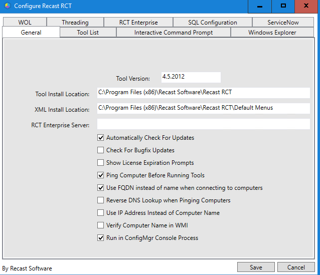Click the 'Tool Version:' label
The image size is (320, 275).
[x=133, y=79]
